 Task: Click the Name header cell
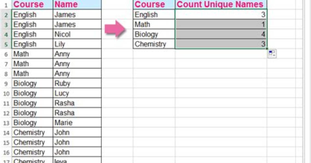[77, 4]
